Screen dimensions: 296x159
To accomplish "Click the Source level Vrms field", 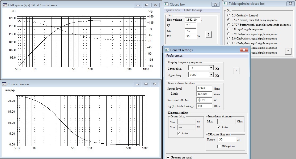I will point(204,88).
